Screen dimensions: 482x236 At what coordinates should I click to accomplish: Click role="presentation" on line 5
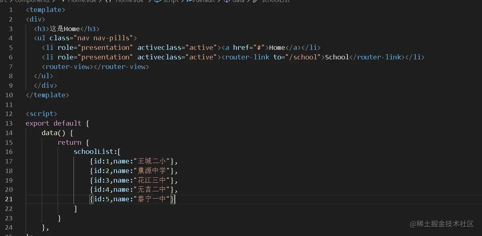coord(95,47)
